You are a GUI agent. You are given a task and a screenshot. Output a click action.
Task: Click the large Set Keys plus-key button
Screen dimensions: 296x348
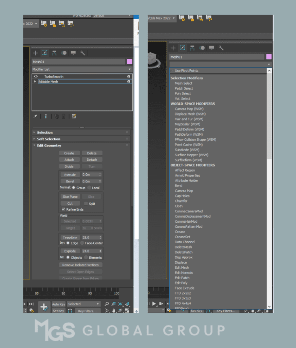point(44,307)
